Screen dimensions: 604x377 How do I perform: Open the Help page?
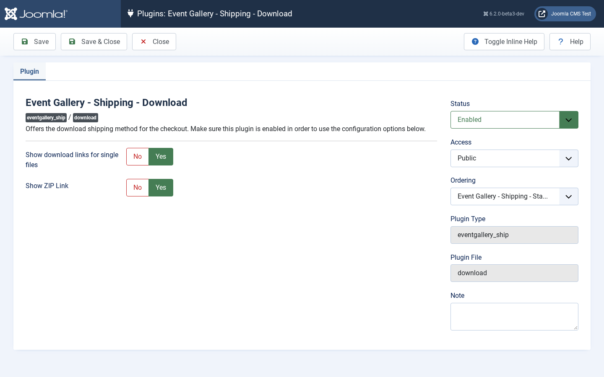[x=570, y=41]
